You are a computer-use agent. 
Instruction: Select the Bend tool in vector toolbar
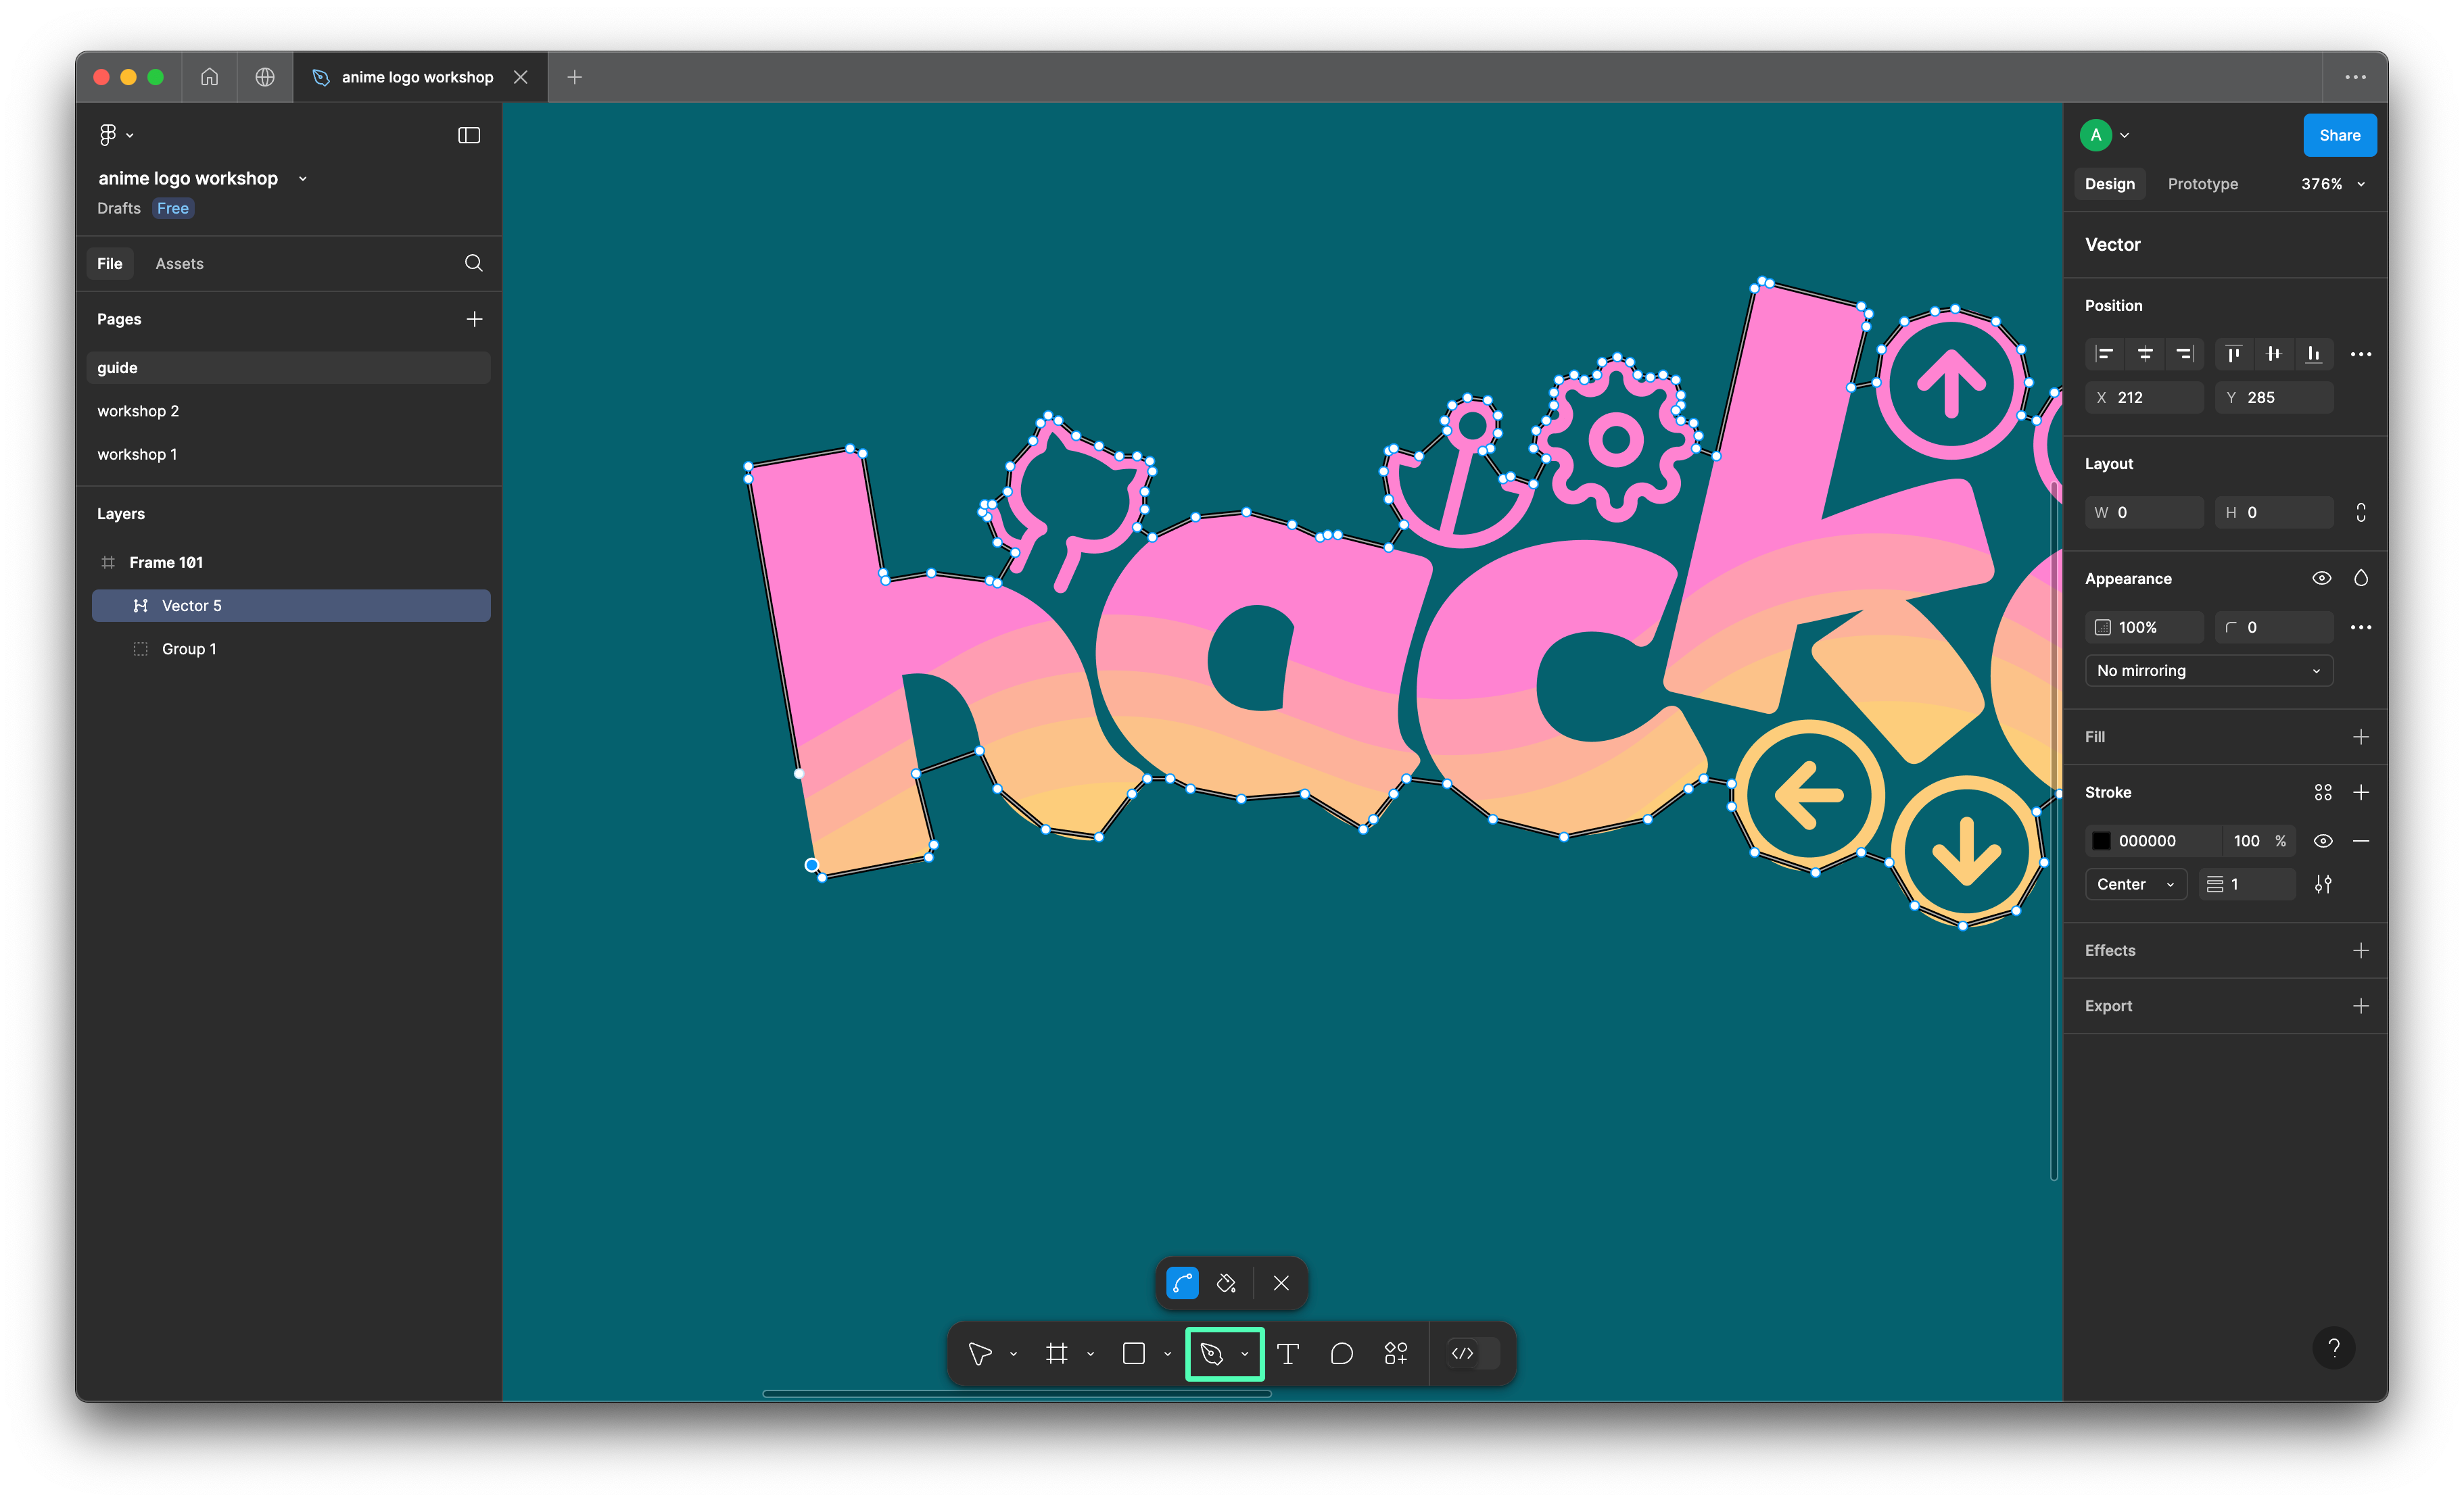tap(1182, 1283)
